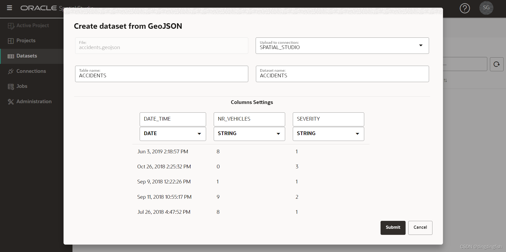The height and width of the screenshot is (252, 506).
Task: Click the 'Jun 3, 2019 2:18:57 PM' cell
Action: coord(163,152)
